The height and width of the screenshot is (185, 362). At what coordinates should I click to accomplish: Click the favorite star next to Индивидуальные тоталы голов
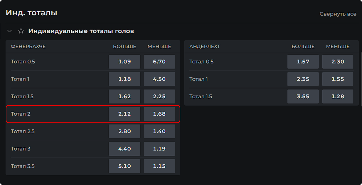pyautogui.click(x=21, y=31)
